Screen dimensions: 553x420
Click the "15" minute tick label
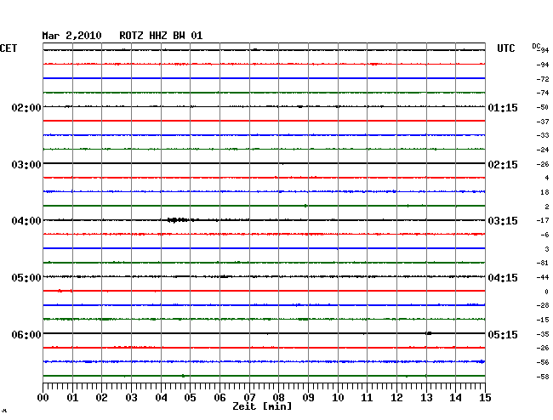pyautogui.click(x=485, y=398)
